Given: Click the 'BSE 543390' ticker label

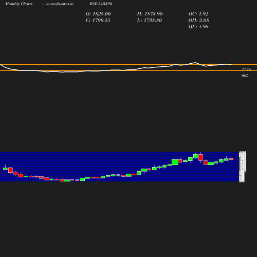Looking at the screenshot, I should tap(101, 4).
